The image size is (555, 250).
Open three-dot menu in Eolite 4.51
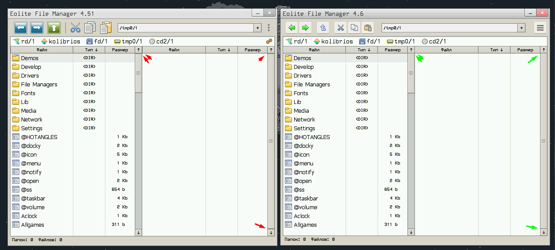(269, 28)
